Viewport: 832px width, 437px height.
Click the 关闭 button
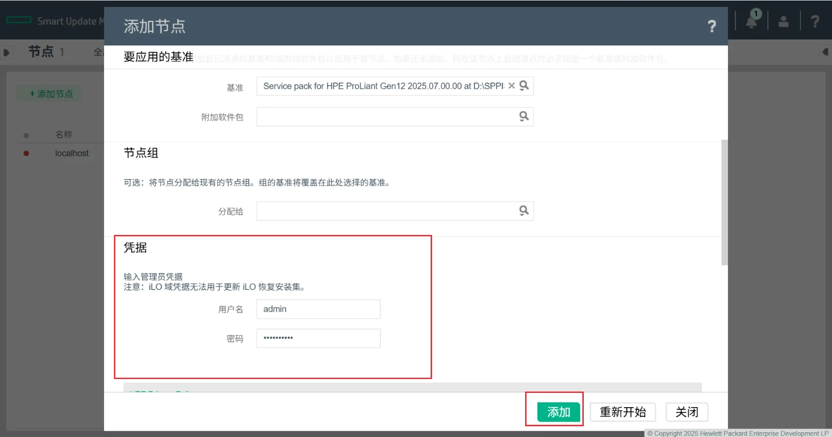click(687, 412)
